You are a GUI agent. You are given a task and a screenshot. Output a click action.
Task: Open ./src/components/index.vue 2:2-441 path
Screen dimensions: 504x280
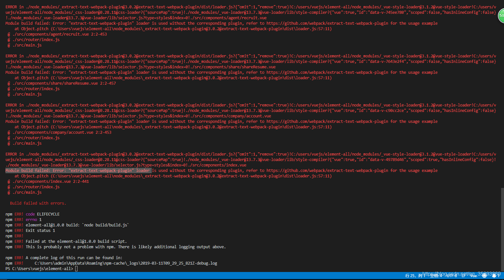click(51, 182)
